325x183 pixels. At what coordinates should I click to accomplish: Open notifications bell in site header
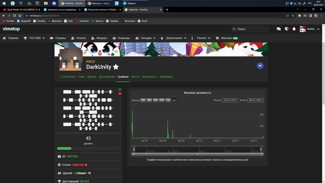(x=294, y=29)
